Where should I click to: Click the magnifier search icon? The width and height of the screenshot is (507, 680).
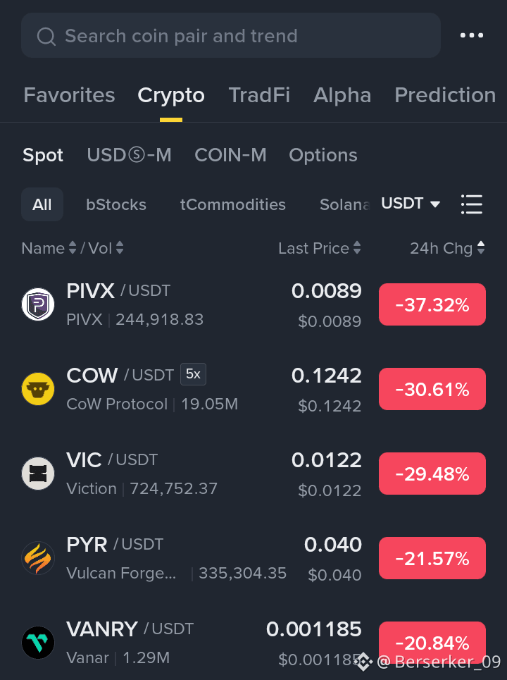(x=46, y=37)
